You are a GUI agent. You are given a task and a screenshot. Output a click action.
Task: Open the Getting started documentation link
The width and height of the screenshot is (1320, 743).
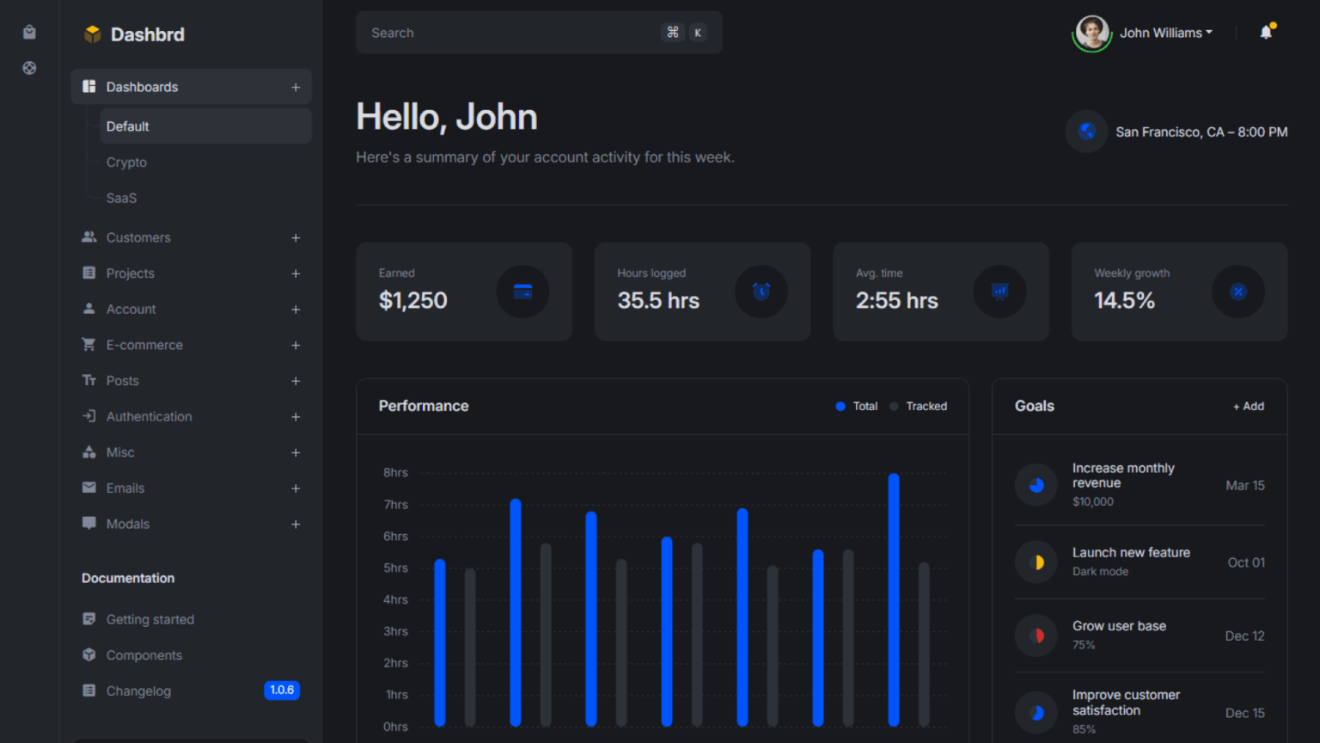point(150,619)
